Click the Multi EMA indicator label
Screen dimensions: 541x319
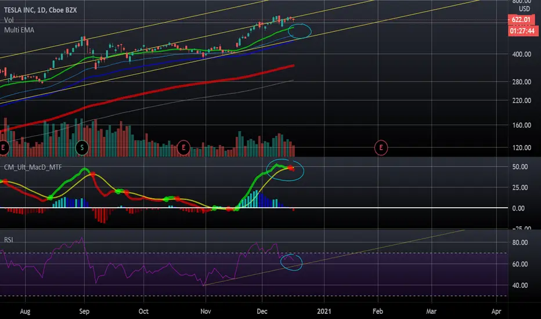click(19, 30)
